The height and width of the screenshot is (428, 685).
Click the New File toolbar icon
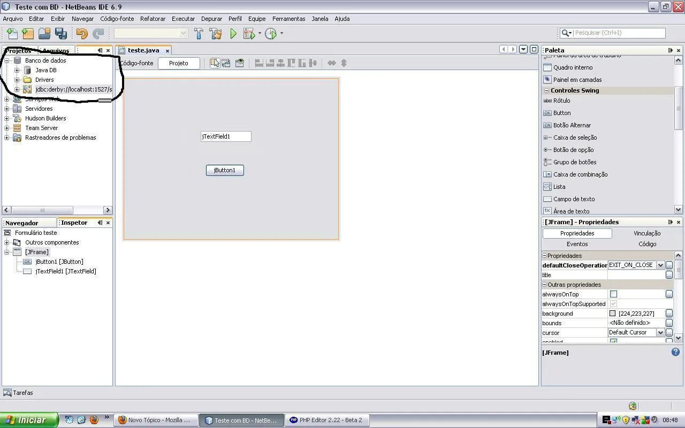pyautogui.click(x=12, y=34)
